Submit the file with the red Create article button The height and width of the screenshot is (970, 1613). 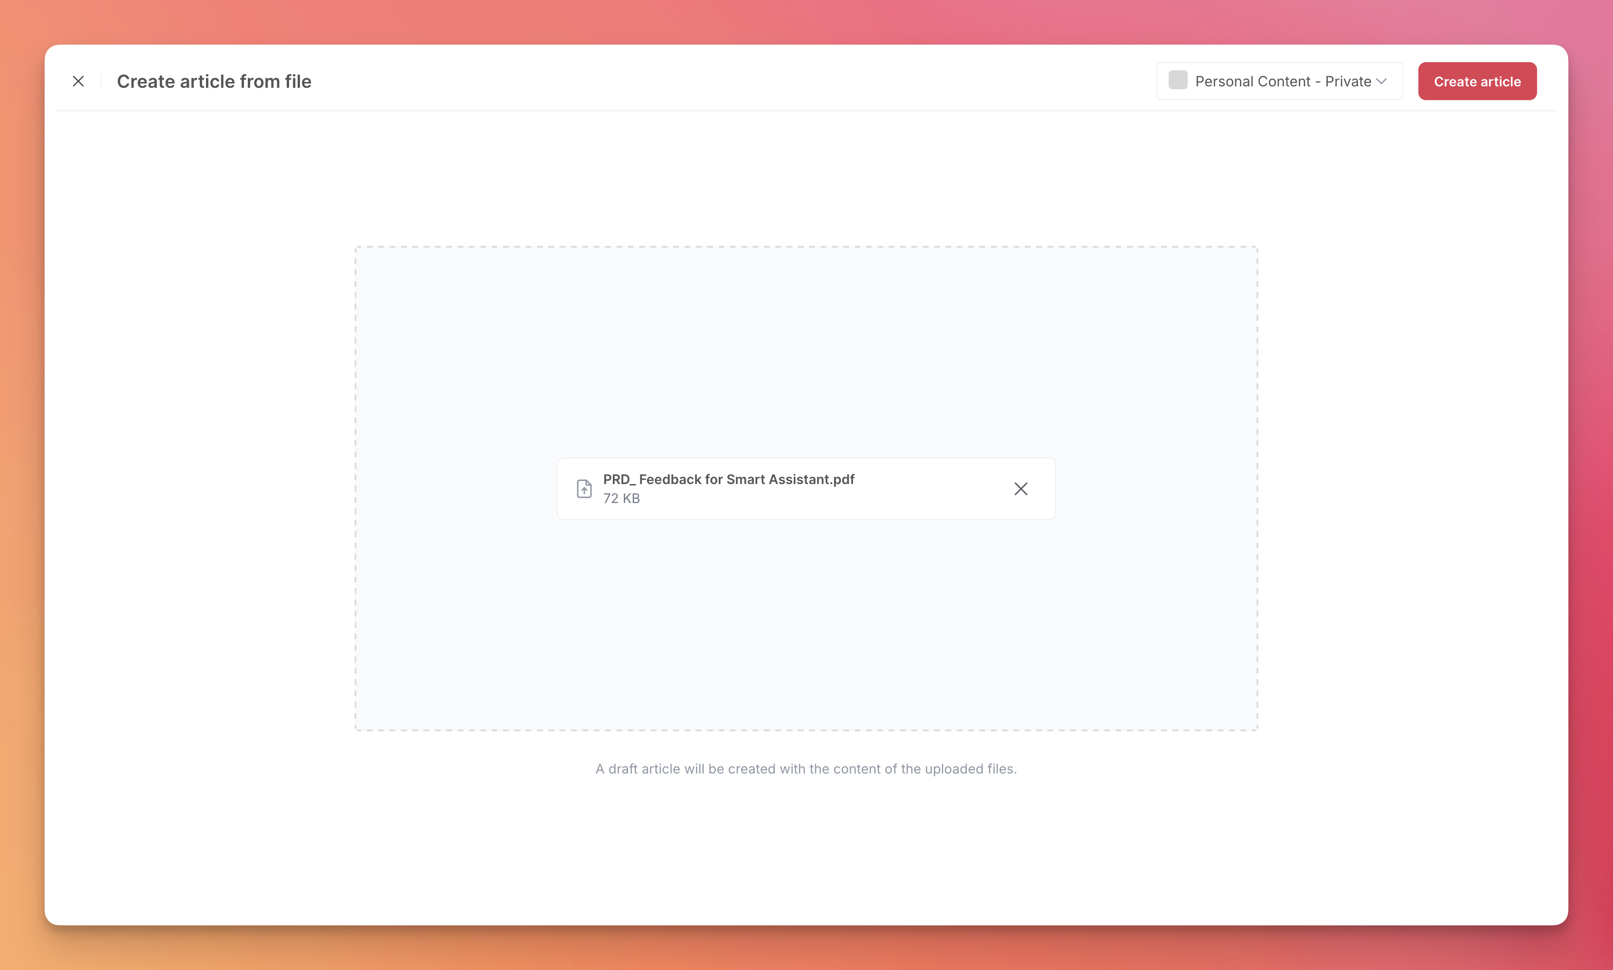[x=1477, y=81]
